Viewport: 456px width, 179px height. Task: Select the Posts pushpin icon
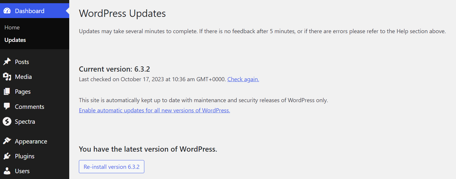click(x=7, y=61)
